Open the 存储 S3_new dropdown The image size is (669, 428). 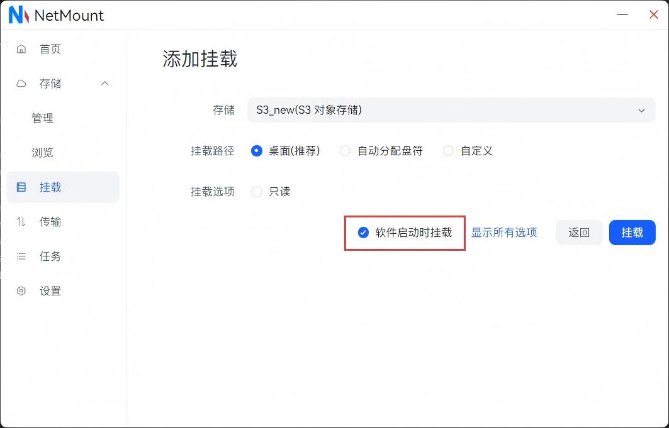point(451,110)
